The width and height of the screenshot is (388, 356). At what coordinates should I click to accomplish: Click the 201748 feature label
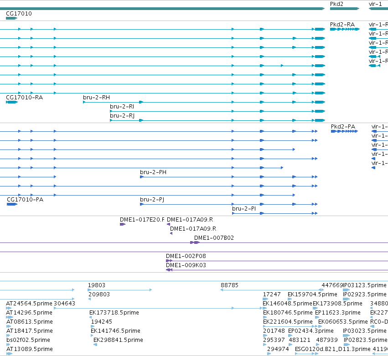point(274,331)
